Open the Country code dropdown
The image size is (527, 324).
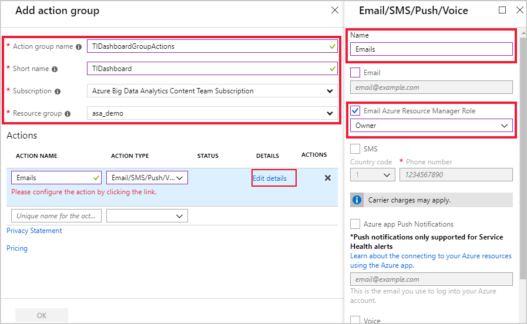click(x=372, y=174)
